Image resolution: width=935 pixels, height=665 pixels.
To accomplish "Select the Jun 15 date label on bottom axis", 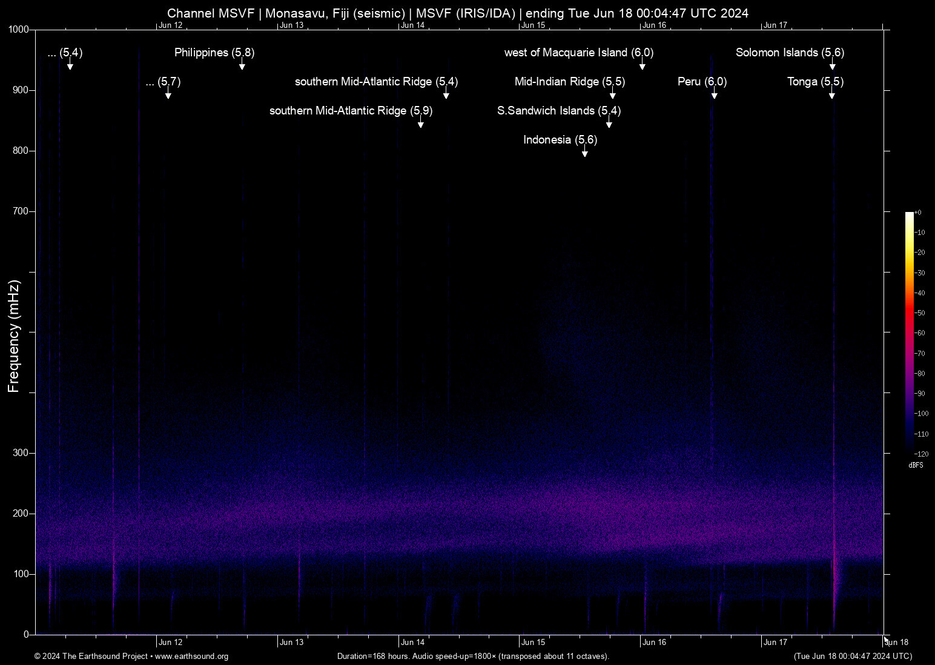I will coord(534,642).
